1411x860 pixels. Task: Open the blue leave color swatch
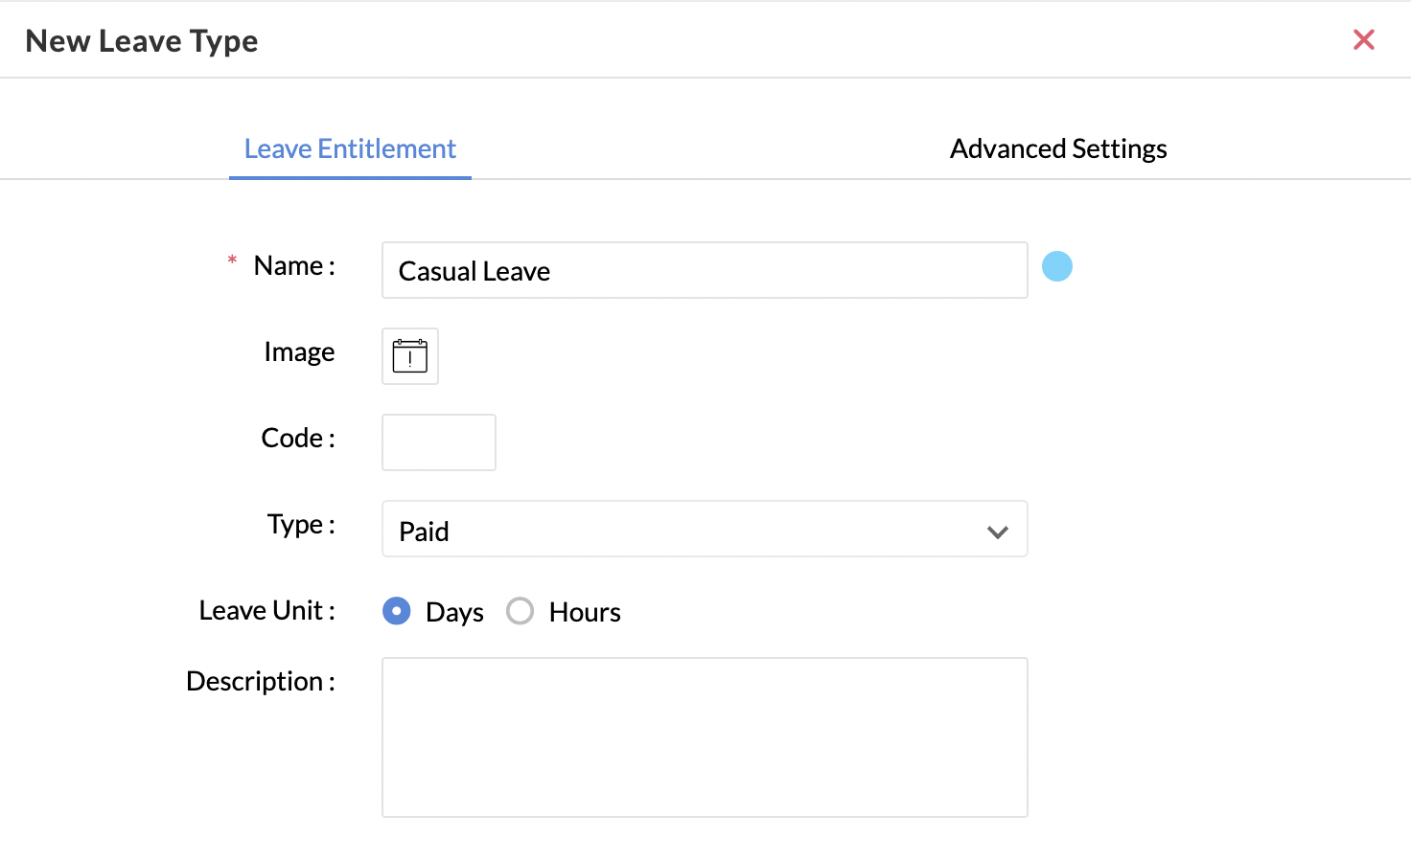tap(1056, 266)
